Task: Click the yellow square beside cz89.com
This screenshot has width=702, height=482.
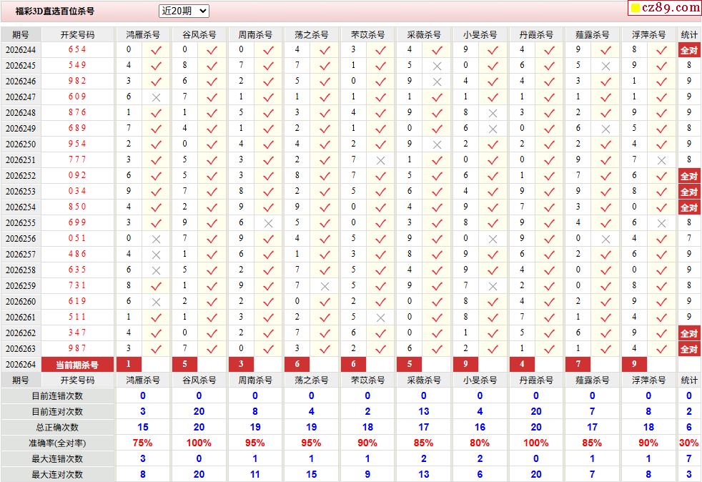Action: tap(636, 8)
